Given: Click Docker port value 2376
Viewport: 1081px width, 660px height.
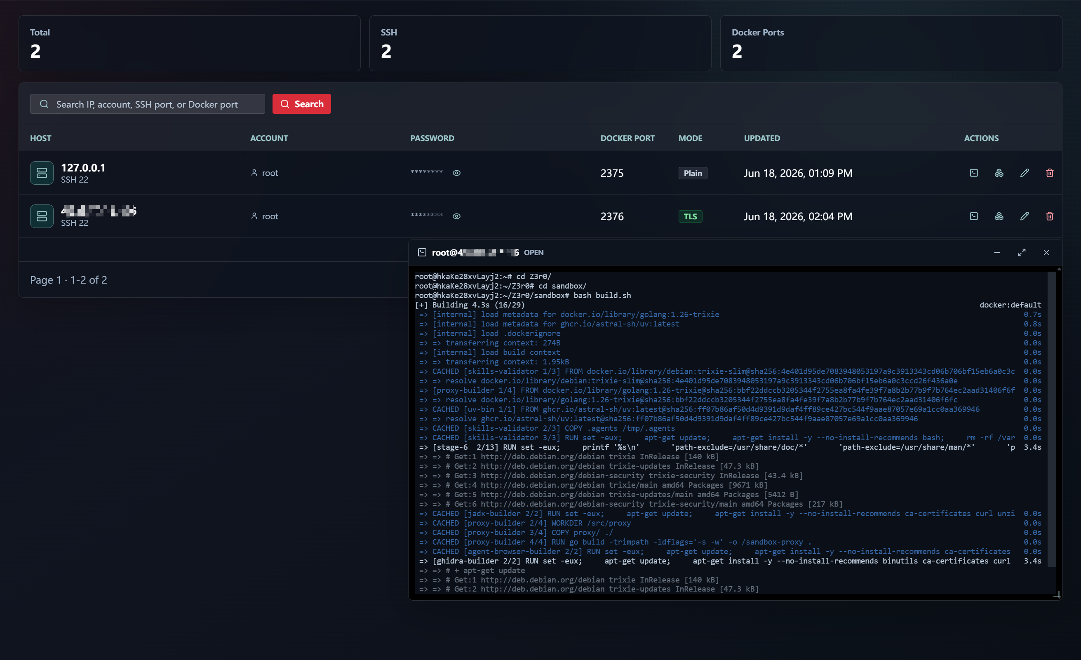Looking at the screenshot, I should point(611,217).
